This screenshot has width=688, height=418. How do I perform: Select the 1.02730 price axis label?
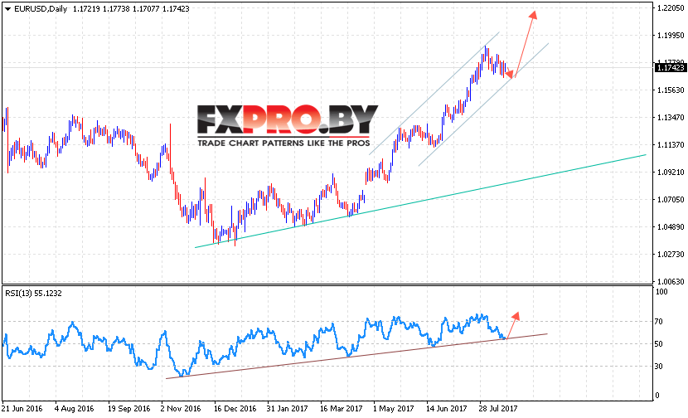pos(671,255)
